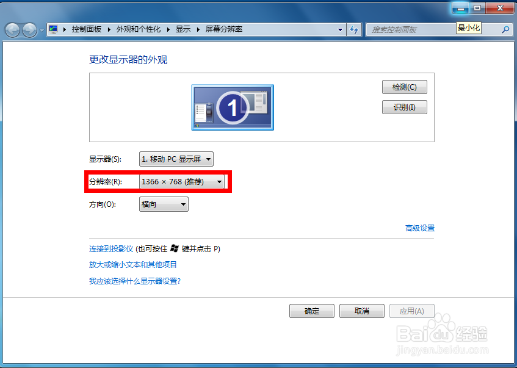517x368 pixels.
Task: Click the refresh button beside address bar
Action: (354, 30)
